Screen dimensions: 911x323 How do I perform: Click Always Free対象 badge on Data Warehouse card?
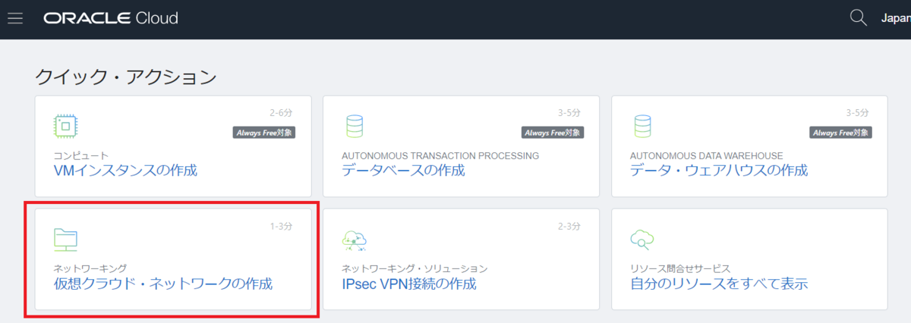841,132
